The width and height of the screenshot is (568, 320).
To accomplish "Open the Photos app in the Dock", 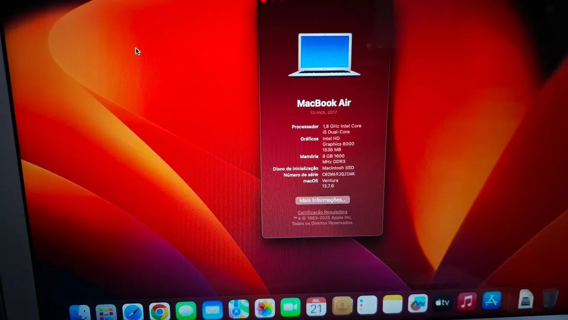I will click(265, 308).
